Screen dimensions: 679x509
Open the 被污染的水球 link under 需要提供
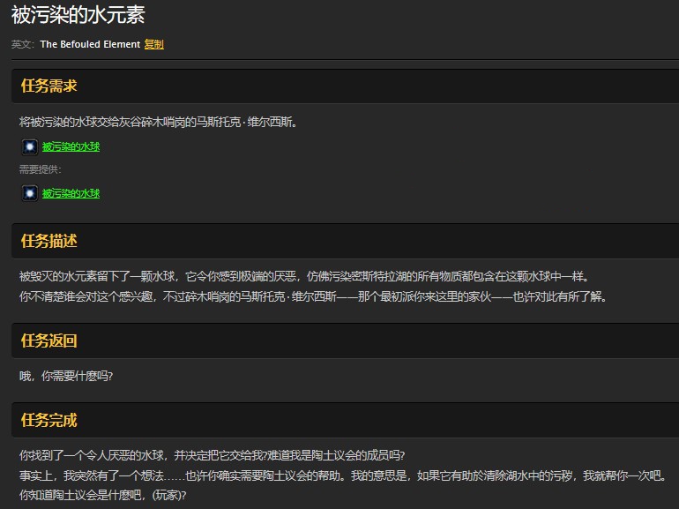pos(71,194)
